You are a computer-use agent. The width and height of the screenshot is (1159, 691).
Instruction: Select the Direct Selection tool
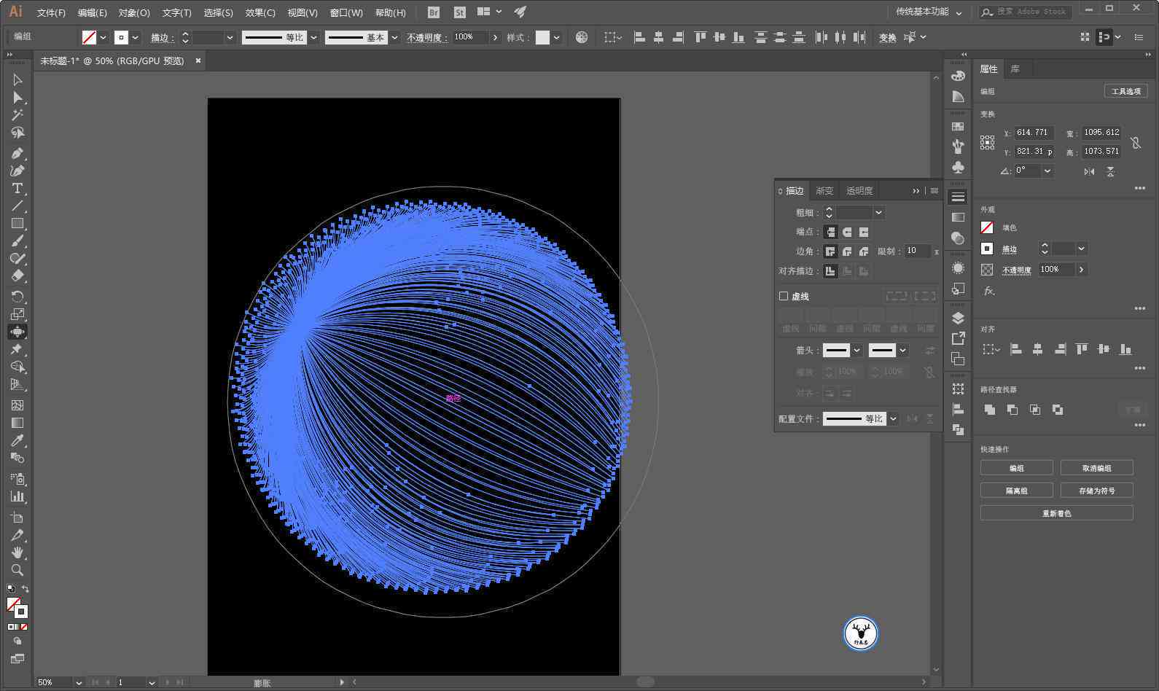click(17, 97)
